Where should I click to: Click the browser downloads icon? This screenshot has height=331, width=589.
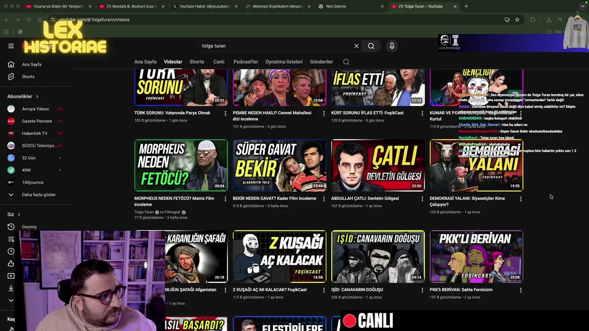coord(549,20)
